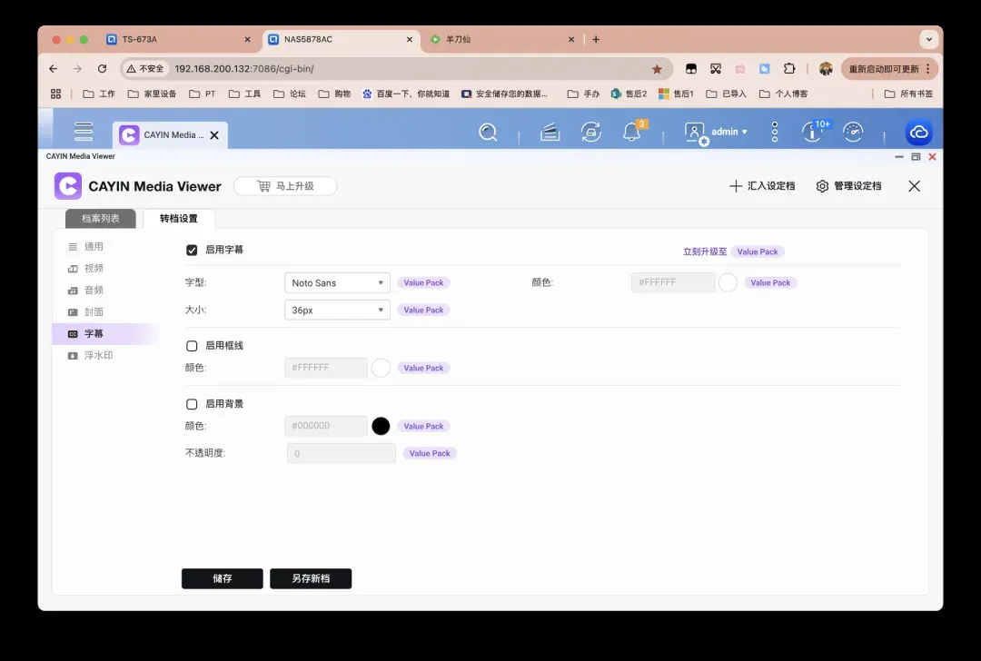Open the notifications bell icon
Image resolution: width=981 pixels, height=661 pixels.
coord(631,133)
